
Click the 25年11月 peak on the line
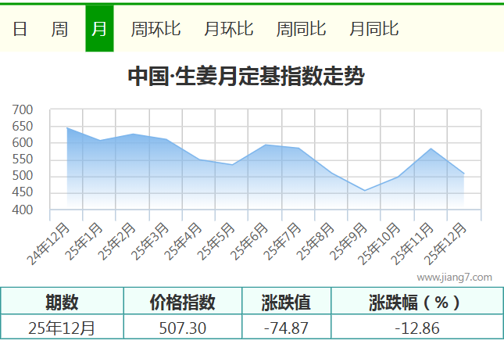(431, 149)
